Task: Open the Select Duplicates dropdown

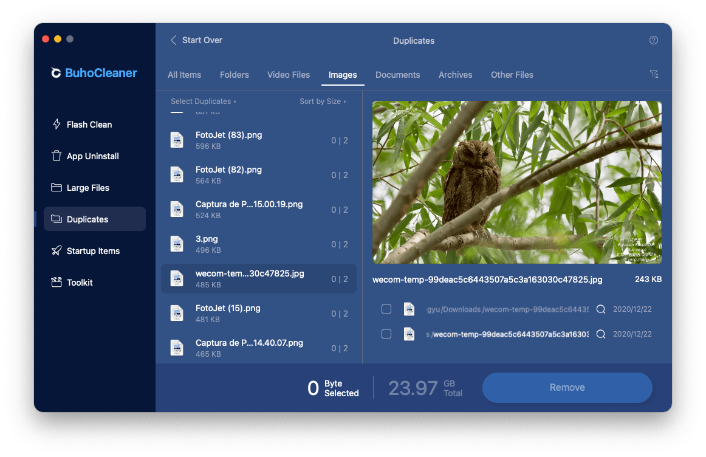Action: pos(204,101)
